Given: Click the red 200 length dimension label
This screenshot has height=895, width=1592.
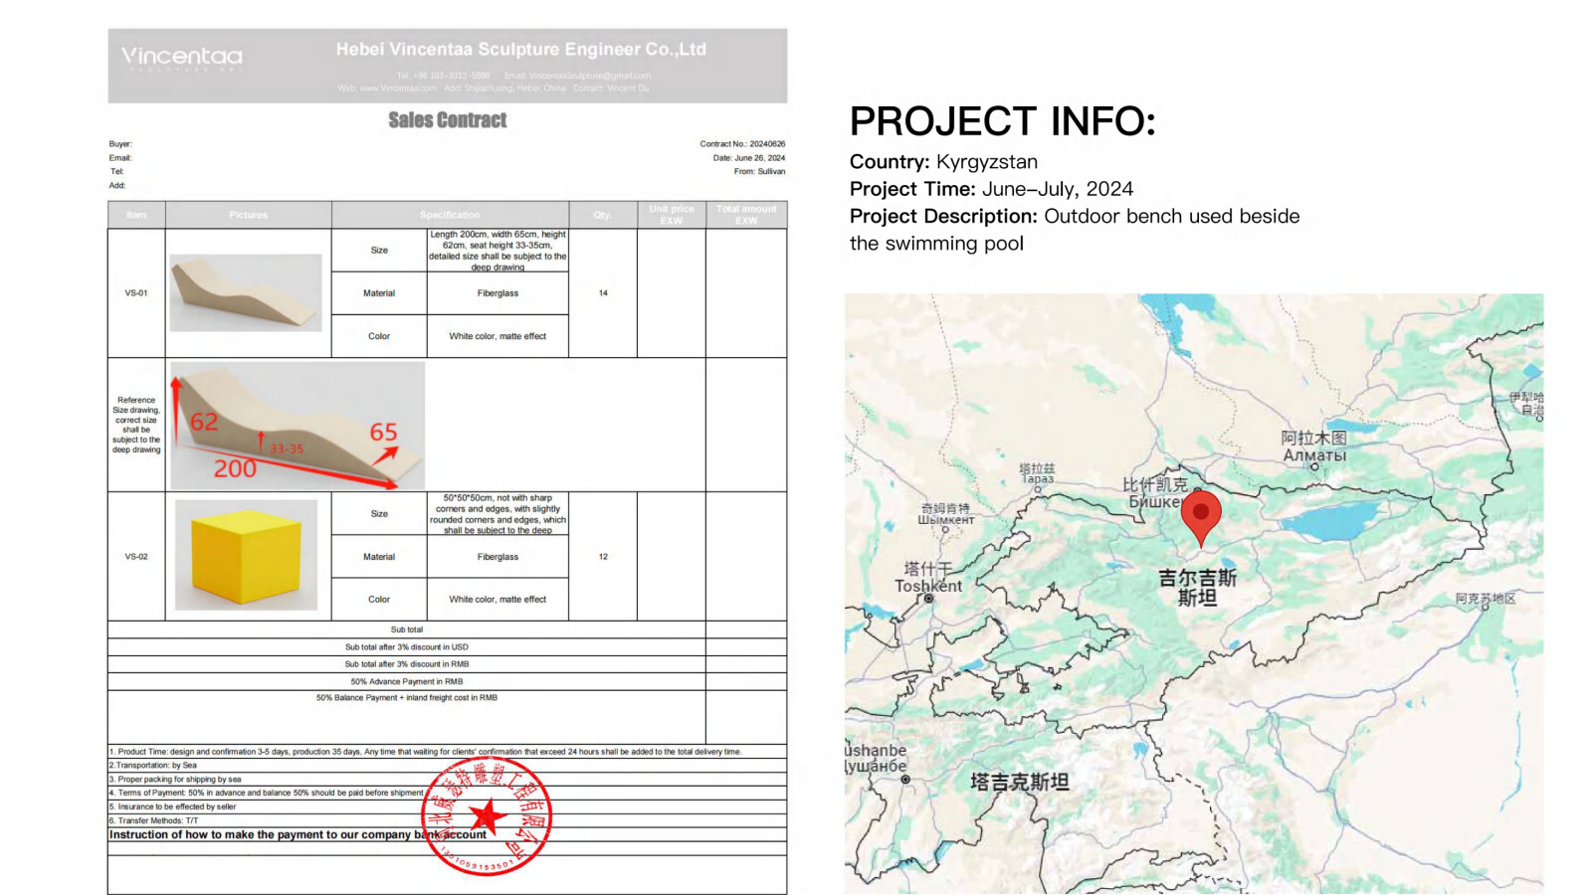Looking at the screenshot, I should [x=235, y=469].
